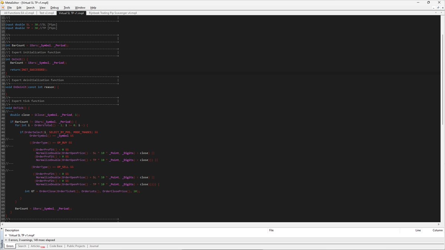Click the 'input double TP = 30' line
The image size is (445, 250).
coord(31,28)
